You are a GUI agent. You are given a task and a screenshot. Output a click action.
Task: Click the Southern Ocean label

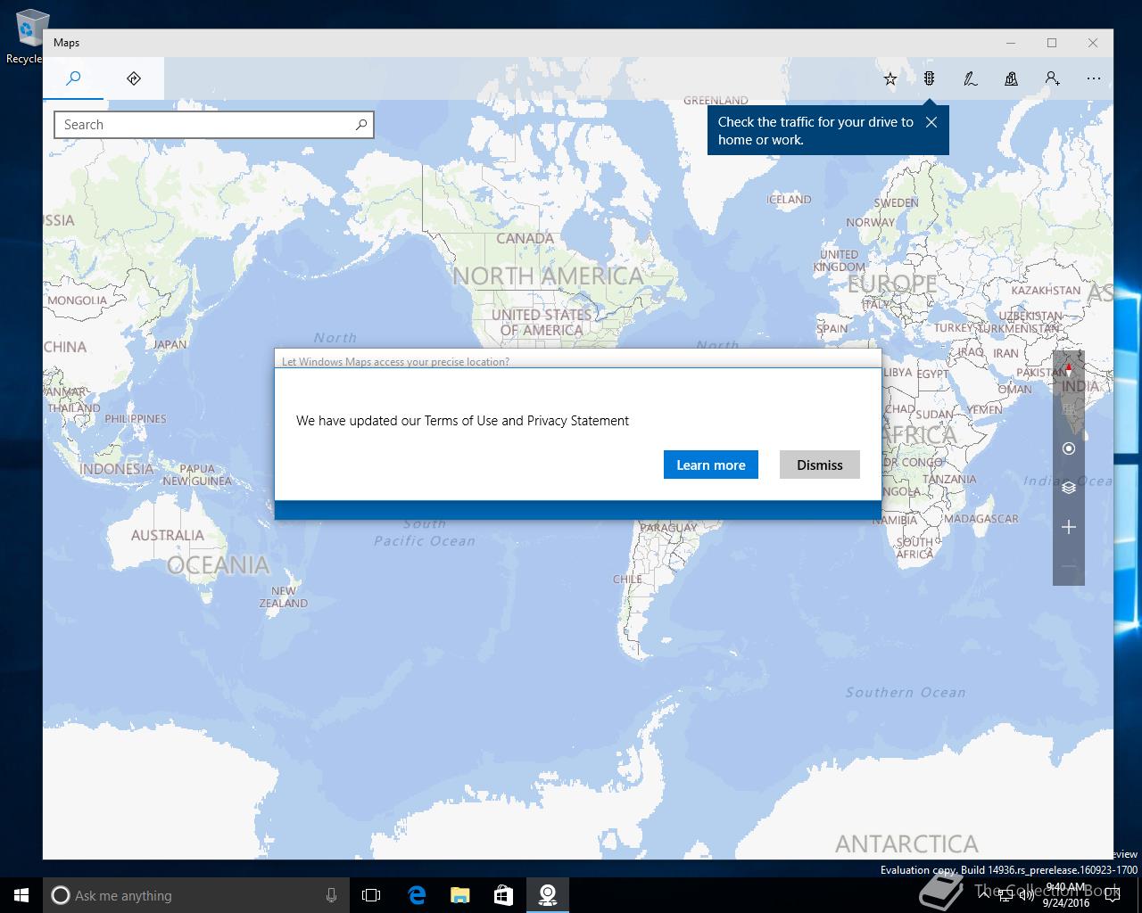(x=906, y=692)
